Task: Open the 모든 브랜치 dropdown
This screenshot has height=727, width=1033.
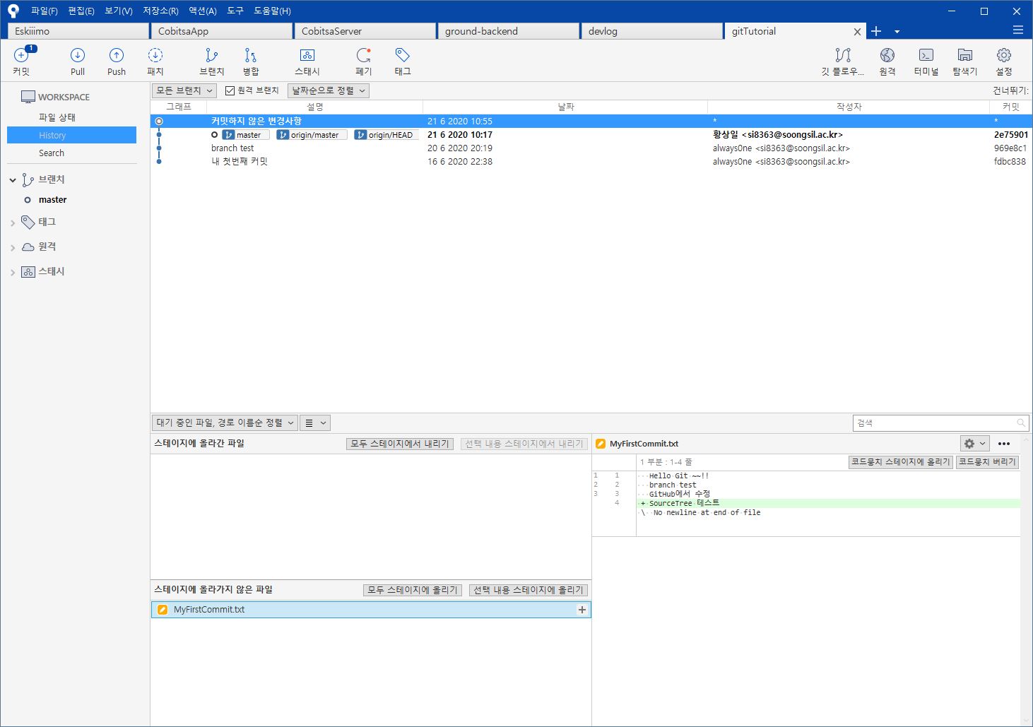Action: (x=184, y=90)
